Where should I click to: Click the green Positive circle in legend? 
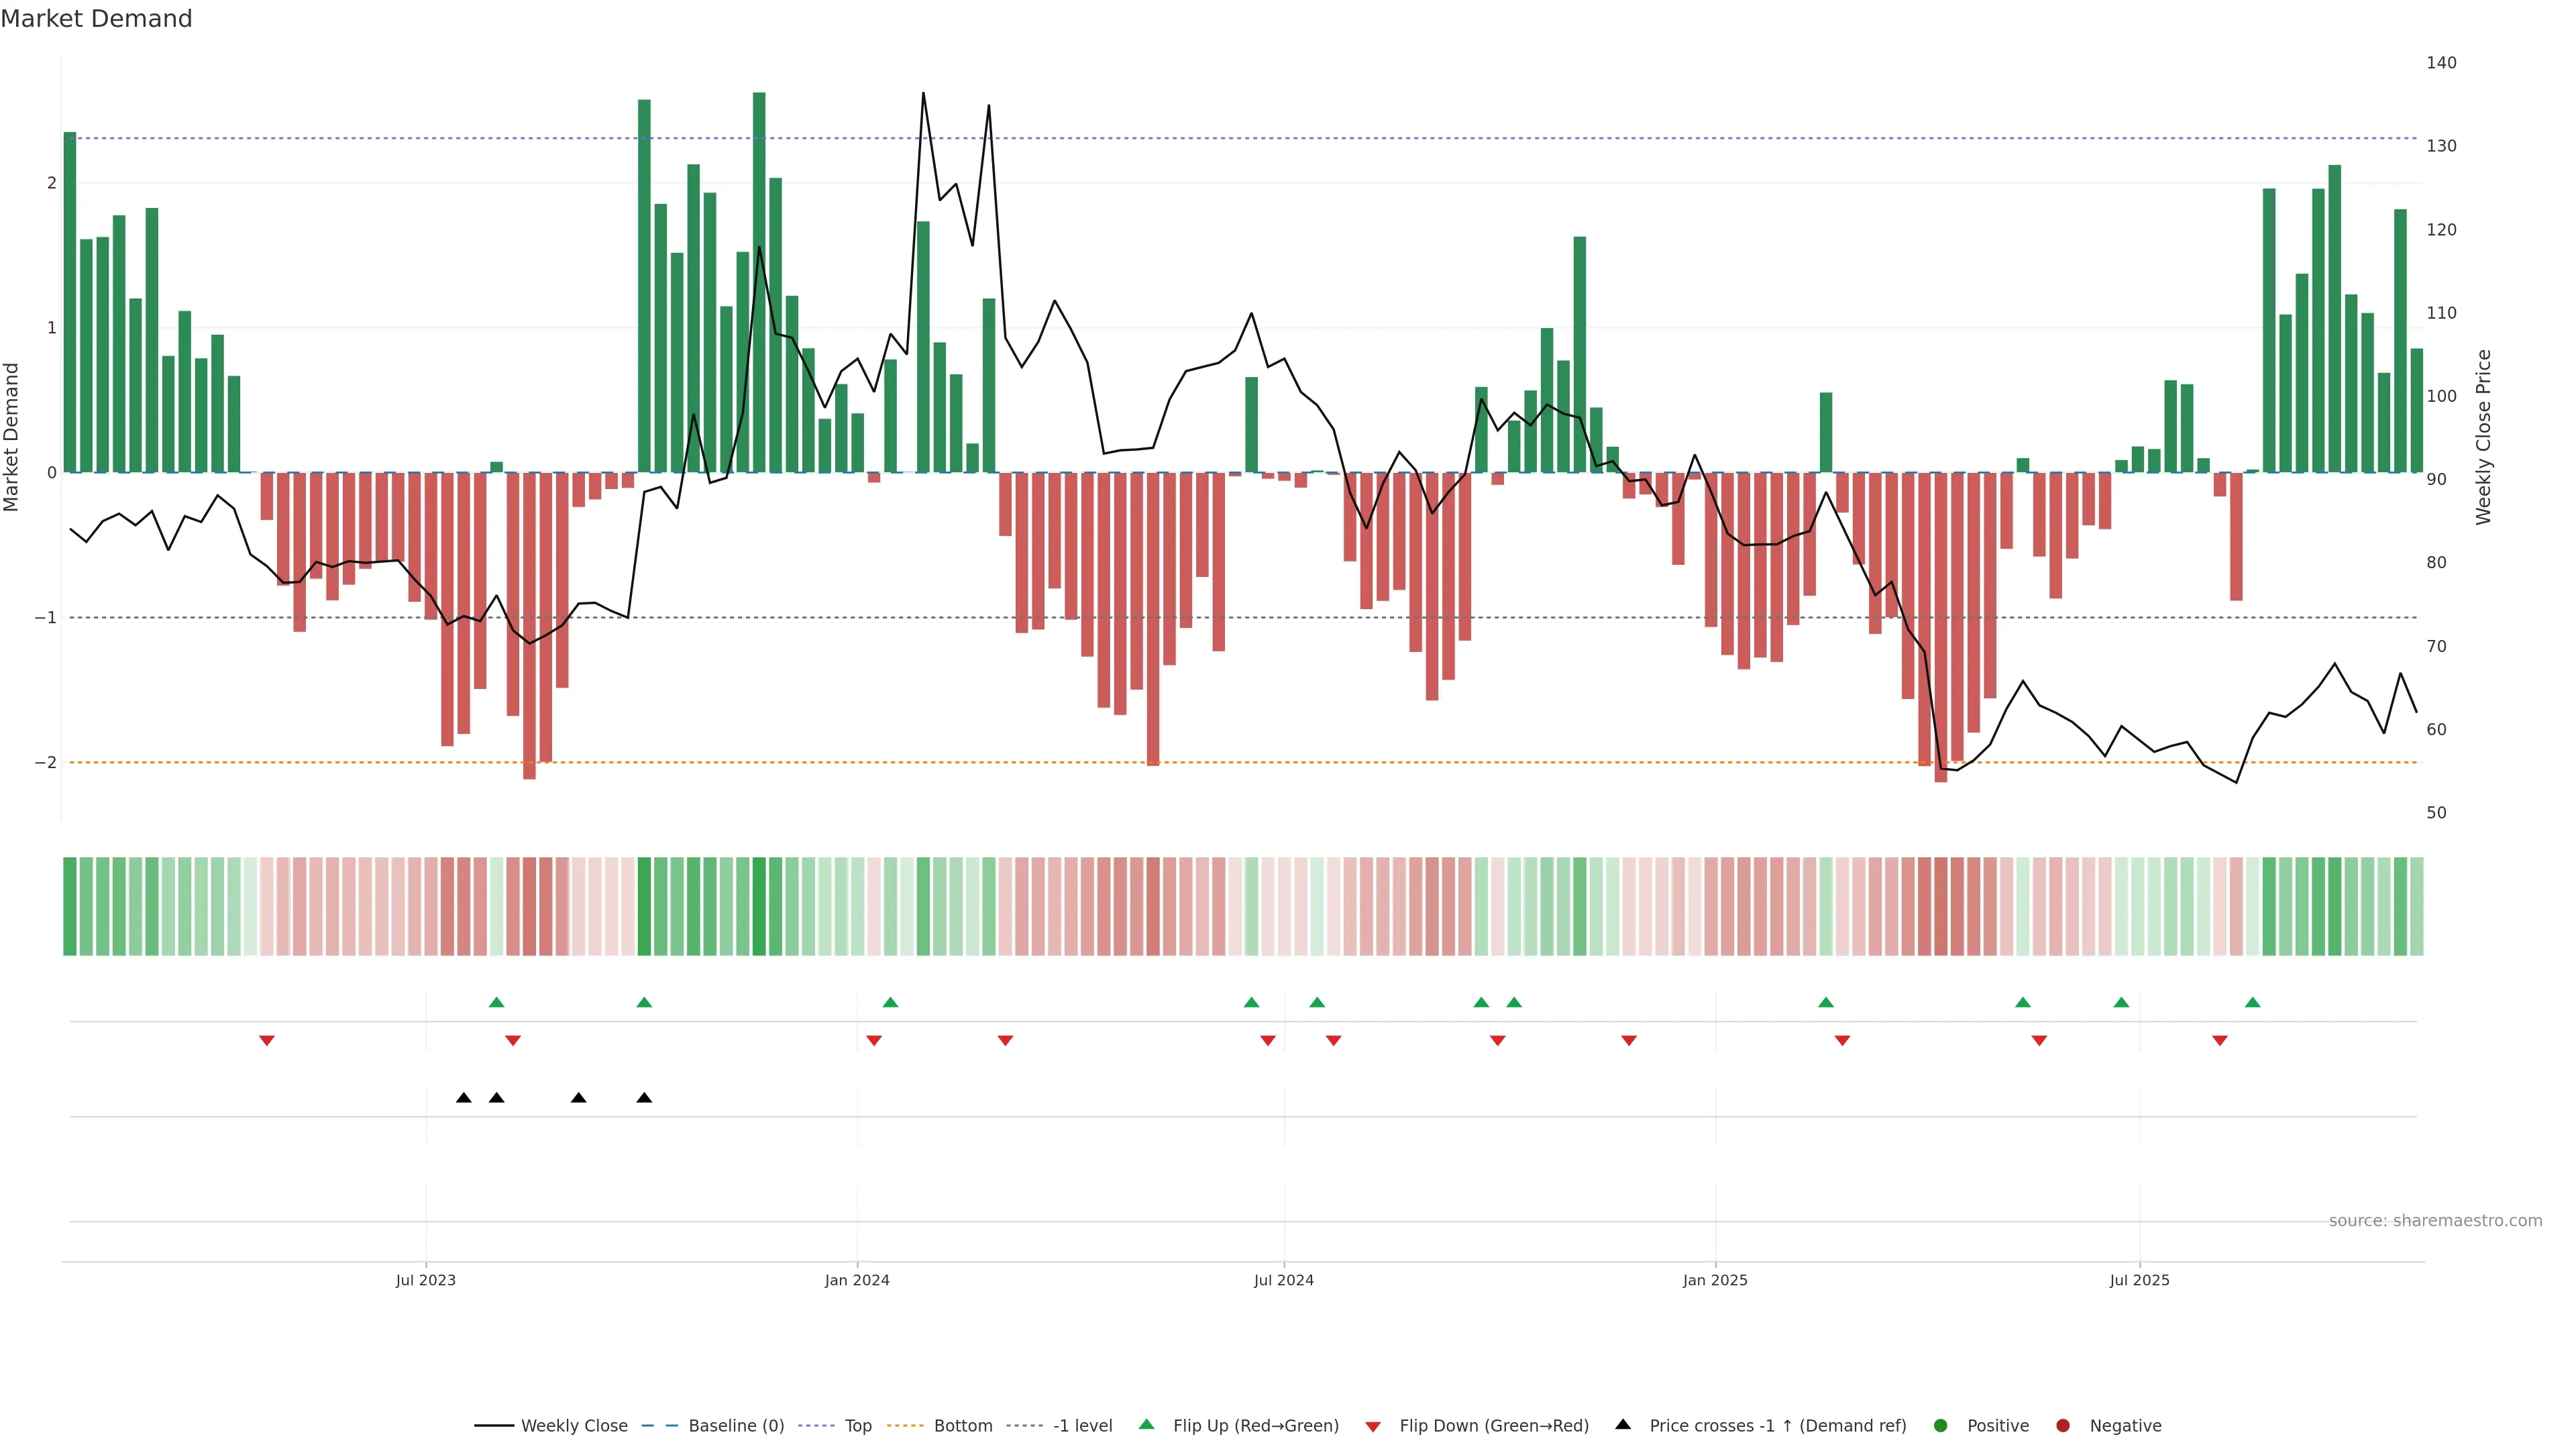point(1941,1425)
